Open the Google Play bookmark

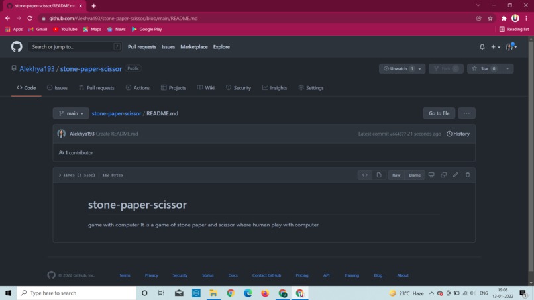click(x=147, y=29)
